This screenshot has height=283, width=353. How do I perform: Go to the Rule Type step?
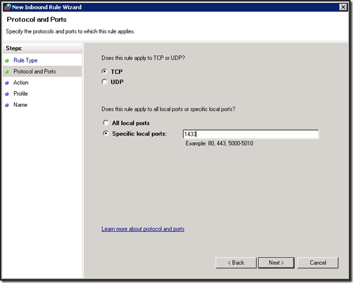[25, 60]
